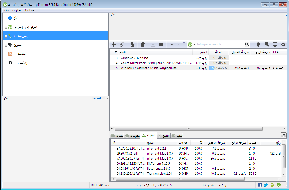Open the search provider dropdown arrow
The image size is (289, 190).
coord(194,44)
